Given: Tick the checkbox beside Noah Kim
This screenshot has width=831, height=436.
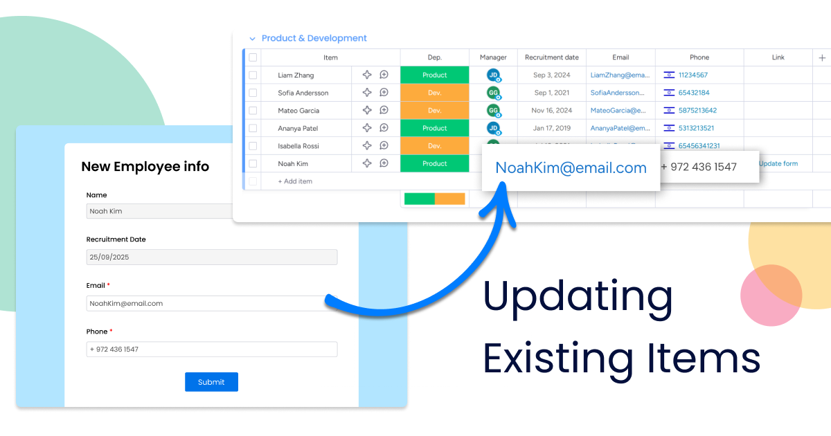Looking at the screenshot, I should [252, 163].
